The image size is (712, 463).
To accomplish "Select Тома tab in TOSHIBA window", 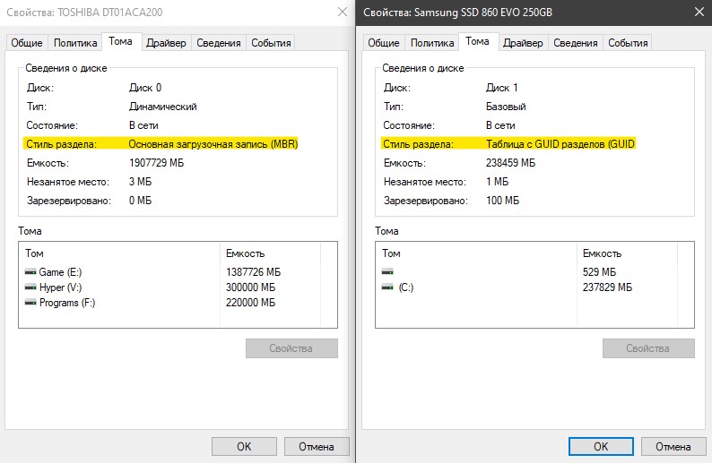I will point(121,41).
